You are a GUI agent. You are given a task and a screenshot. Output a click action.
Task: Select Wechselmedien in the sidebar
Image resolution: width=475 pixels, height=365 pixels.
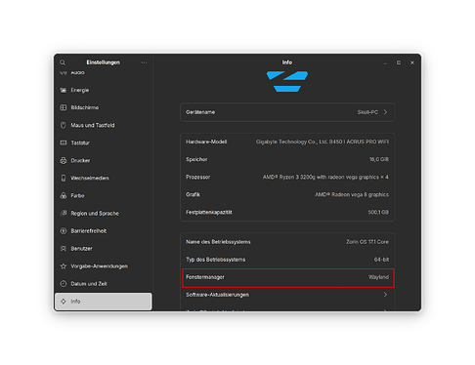pos(104,178)
